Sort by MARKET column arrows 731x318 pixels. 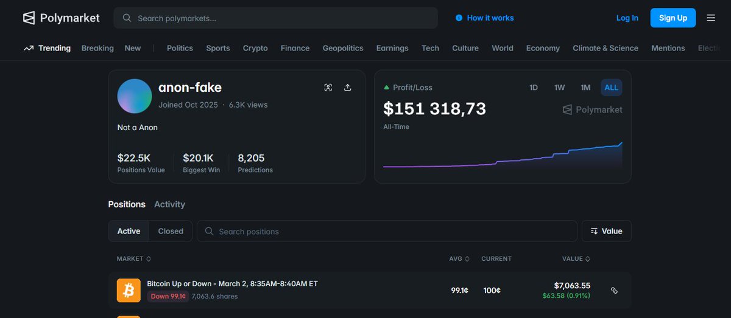click(x=149, y=259)
